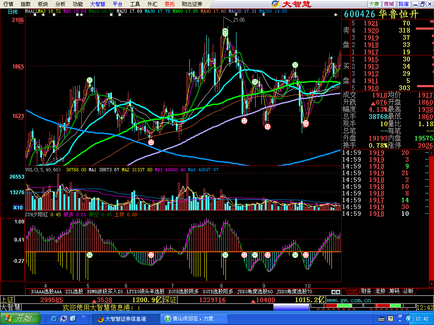Open the 外汇 menu
Image resolution: width=434 pixels, height=325 pixels.
(152, 4)
